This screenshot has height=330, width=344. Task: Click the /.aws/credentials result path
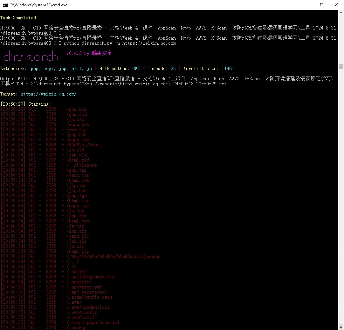pyautogui.click(x=88, y=307)
